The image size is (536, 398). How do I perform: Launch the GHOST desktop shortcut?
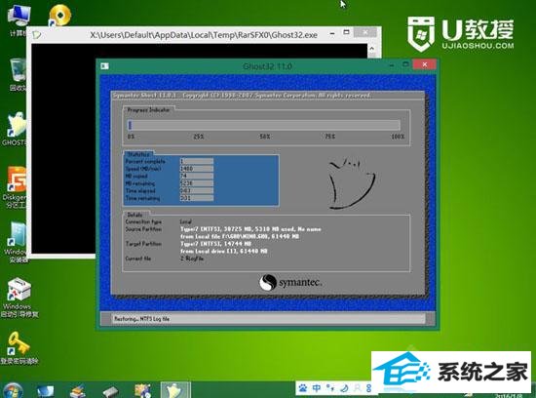(15, 129)
